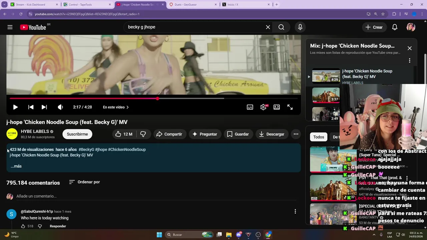Open the YouTube guide hamburger menu
Image resolution: width=427 pixels, height=240 pixels.
coord(10,27)
